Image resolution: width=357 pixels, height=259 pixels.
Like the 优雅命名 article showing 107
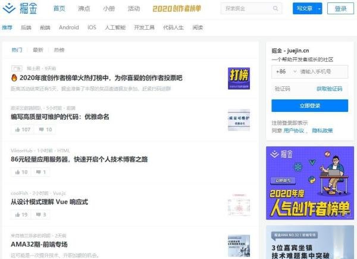click(23, 130)
